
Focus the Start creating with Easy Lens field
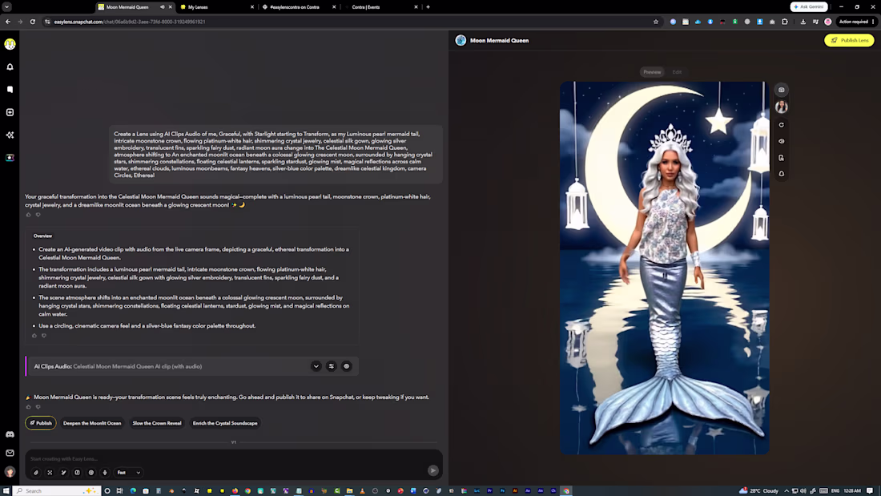coord(225,458)
